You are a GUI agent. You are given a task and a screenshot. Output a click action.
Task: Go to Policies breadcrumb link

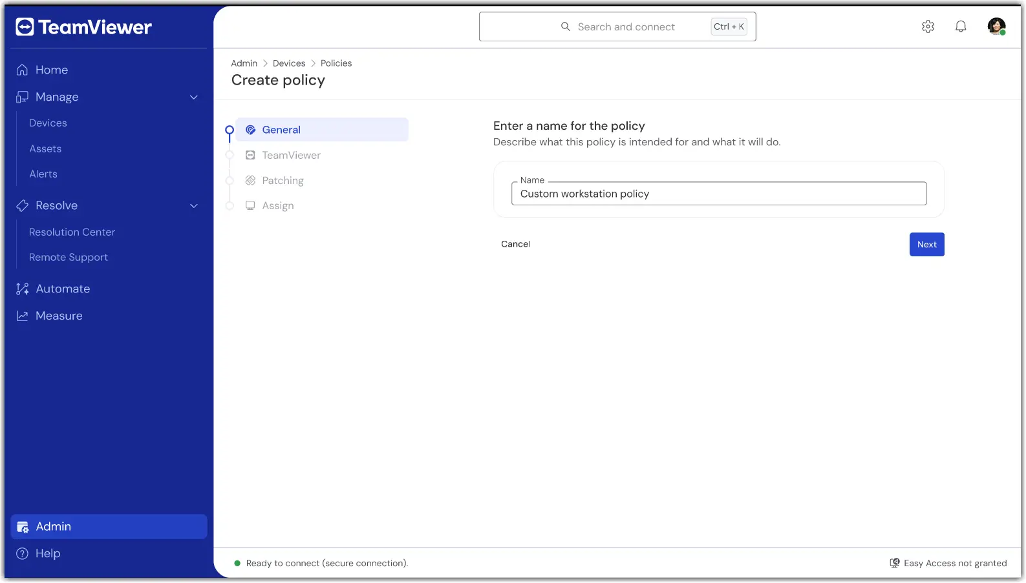pos(336,63)
